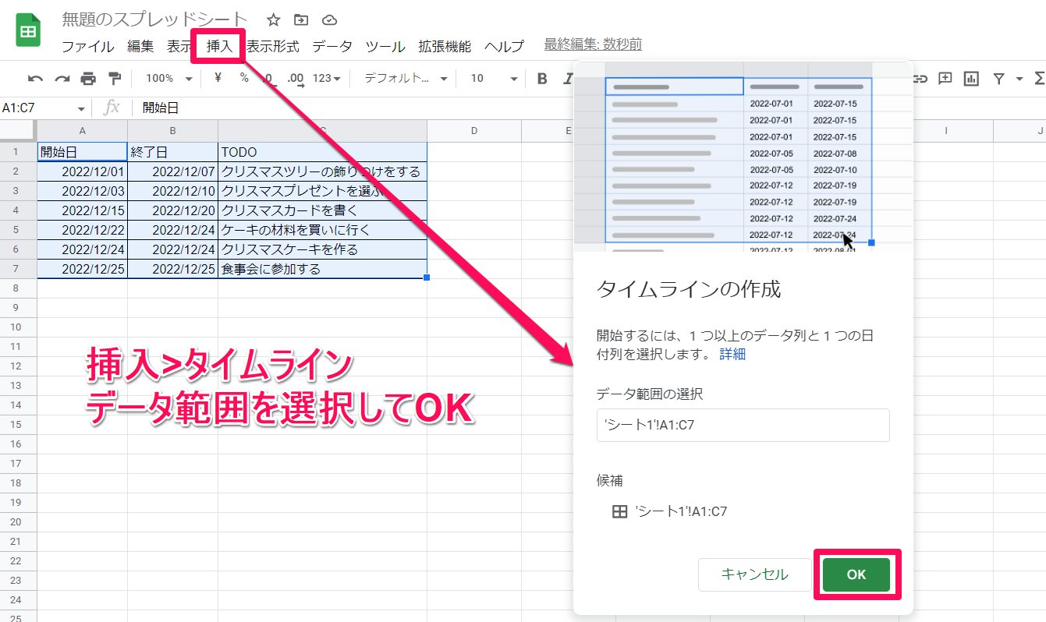Select the 終了日 header cell
This screenshot has width=1046, height=622.
pyautogui.click(x=173, y=152)
